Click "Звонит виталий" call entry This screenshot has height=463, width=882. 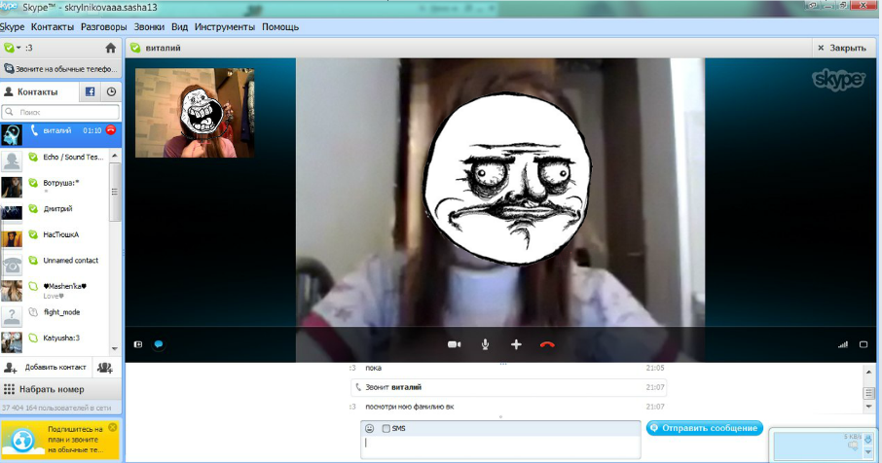508,387
